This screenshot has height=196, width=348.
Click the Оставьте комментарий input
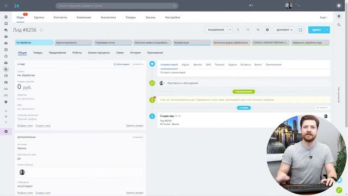[x=244, y=72]
